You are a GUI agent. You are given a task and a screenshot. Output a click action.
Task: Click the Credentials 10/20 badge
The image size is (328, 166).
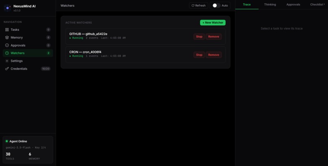click(46, 69)
